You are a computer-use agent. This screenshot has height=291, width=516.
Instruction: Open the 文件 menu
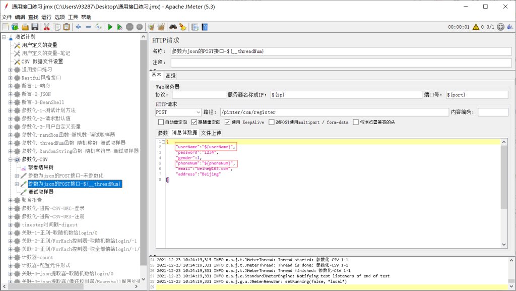[7, 17]
